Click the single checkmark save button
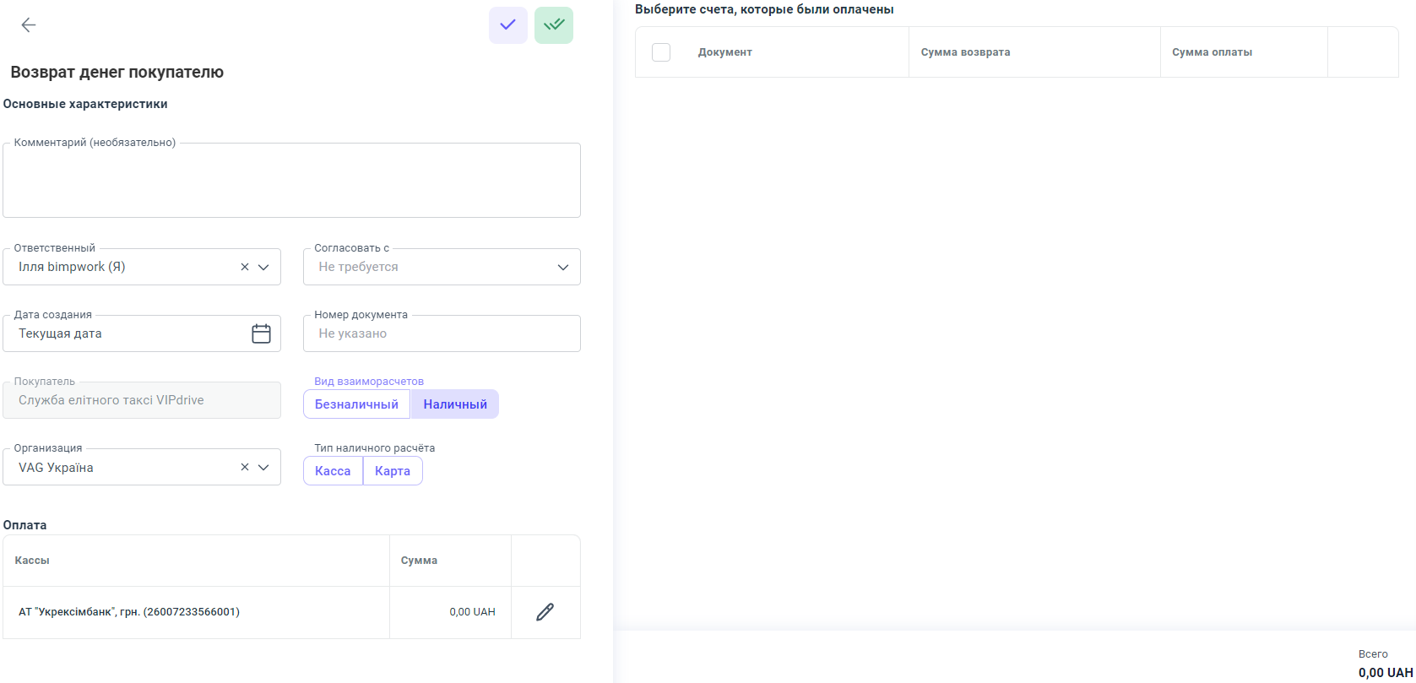1416x683 pixels. [x=507, y=25]
